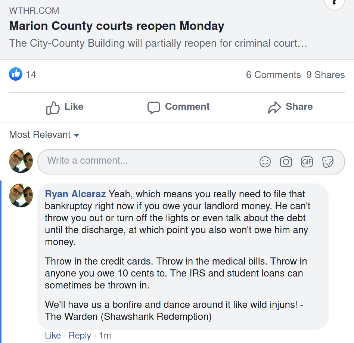Insert a GIF into the comment
Image resolution: width=354 pixels, height=343 pixels.
307,162
